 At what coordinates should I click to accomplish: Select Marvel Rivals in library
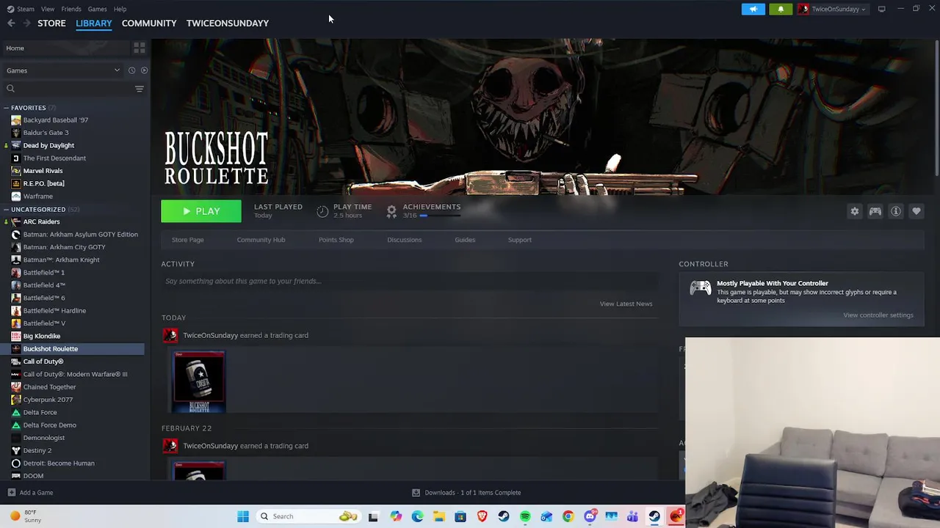pos(43,171)
